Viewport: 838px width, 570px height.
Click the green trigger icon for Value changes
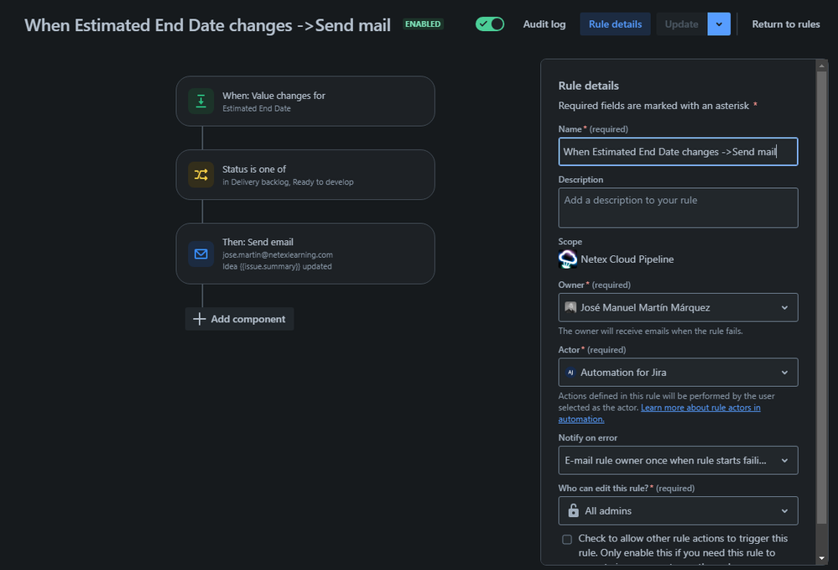click(201, 101)
